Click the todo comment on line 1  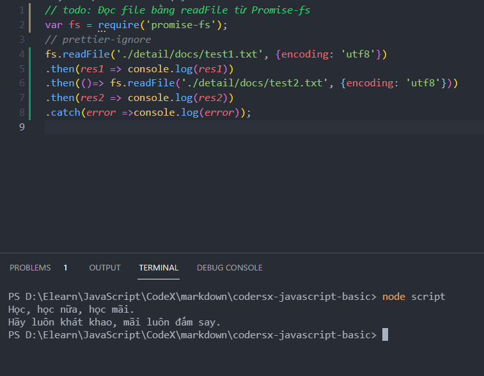(178, 10)
